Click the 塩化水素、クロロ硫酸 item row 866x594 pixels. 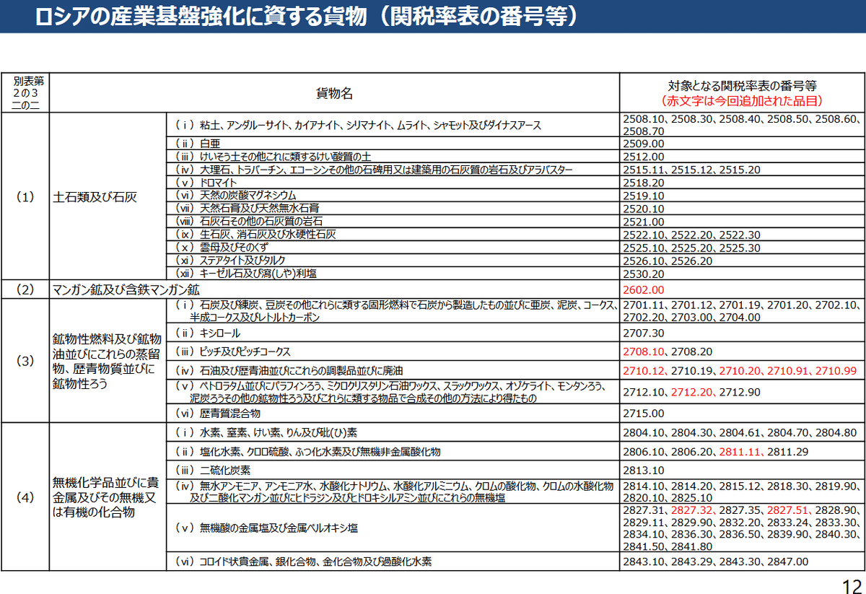pyautogui.click(x=393, y=452)
